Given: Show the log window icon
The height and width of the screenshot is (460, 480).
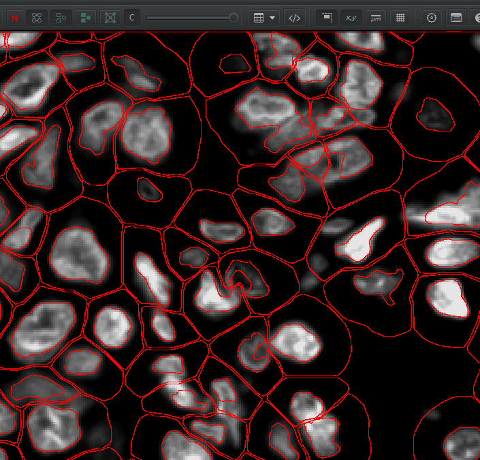Looking at the screenshot, I should pos(455,18).
